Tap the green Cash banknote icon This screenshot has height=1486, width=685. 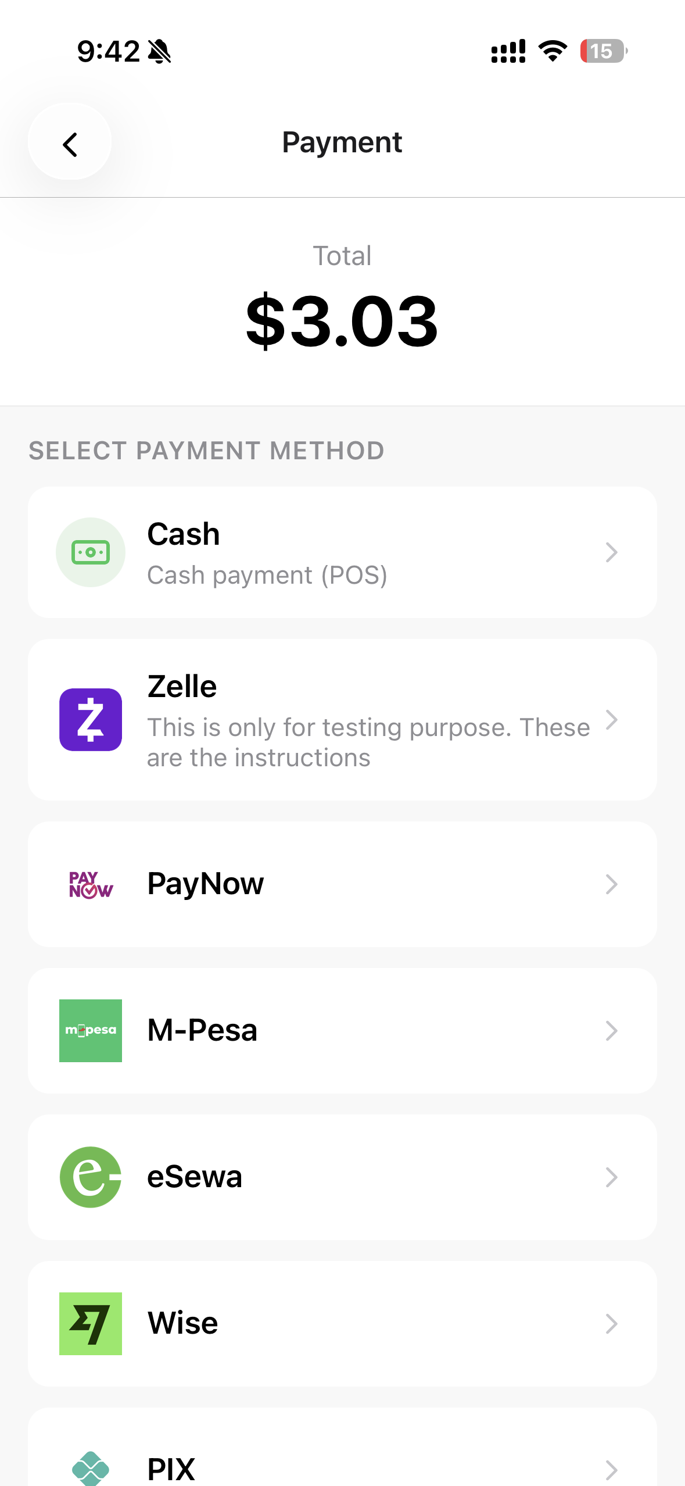[91, 552]
